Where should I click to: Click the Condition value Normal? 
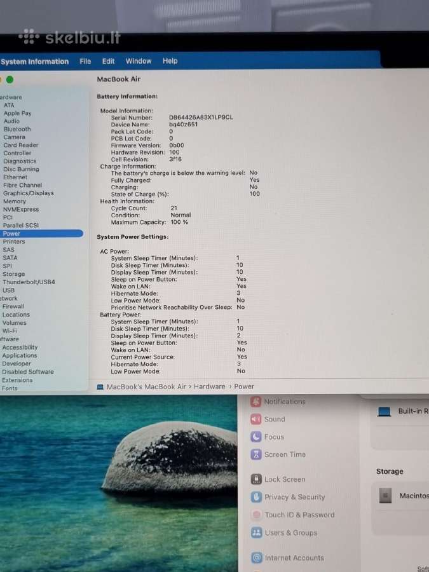(180, 215)
